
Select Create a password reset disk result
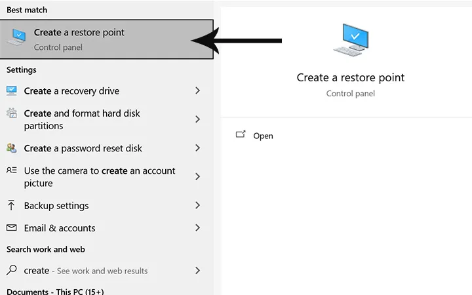pyautogui.click(x=83, y=148)
